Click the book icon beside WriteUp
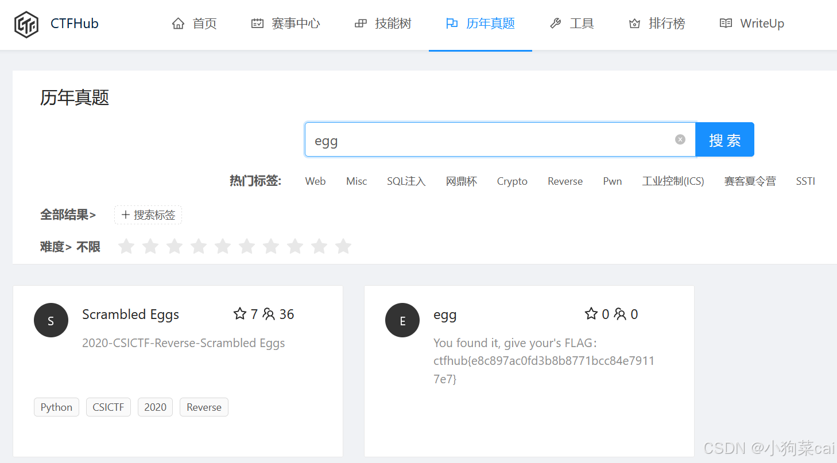 pyautogui.click(x=726, y=24)
